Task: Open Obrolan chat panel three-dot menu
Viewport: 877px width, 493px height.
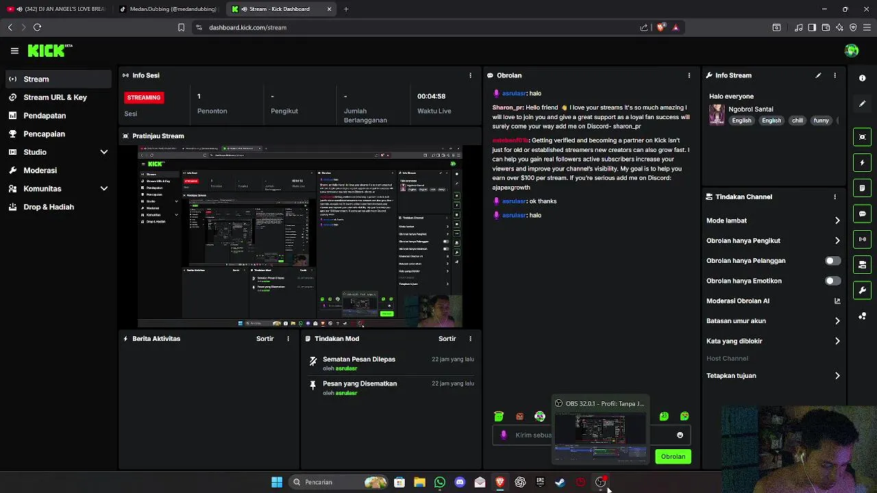Action: 689,75
